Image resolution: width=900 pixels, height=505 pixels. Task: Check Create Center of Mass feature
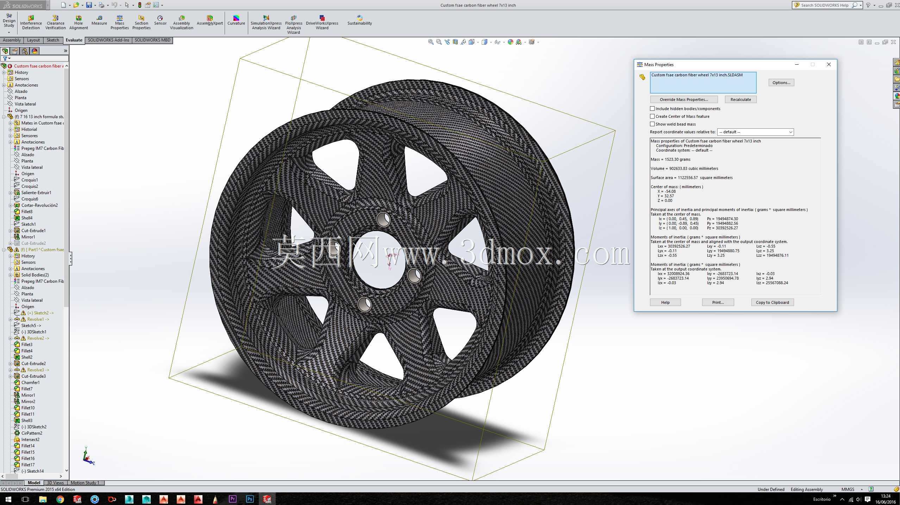point(652,116)
